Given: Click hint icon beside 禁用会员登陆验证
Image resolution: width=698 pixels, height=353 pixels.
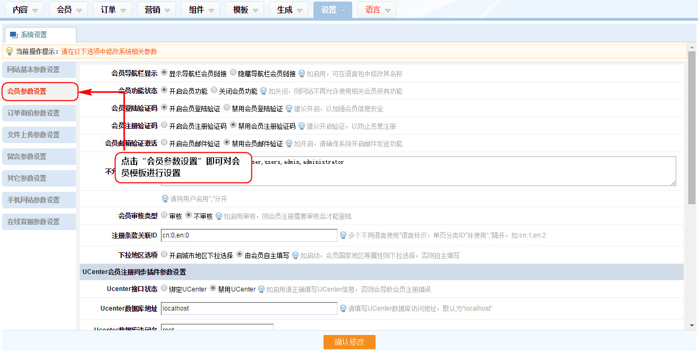Looking at the screenshot, I should point(289,109).
